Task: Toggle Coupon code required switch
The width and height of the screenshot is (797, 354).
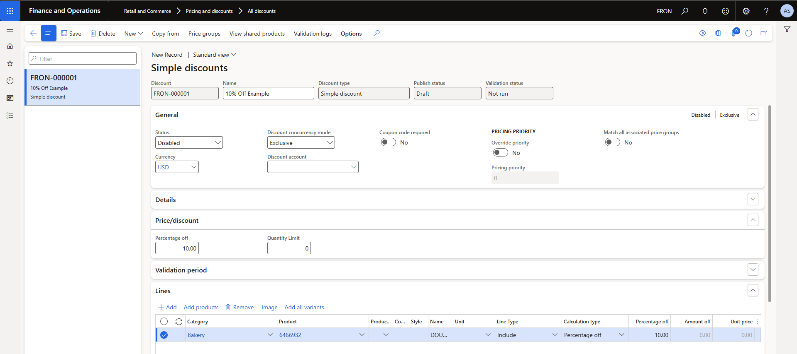Action: point(389,142)
